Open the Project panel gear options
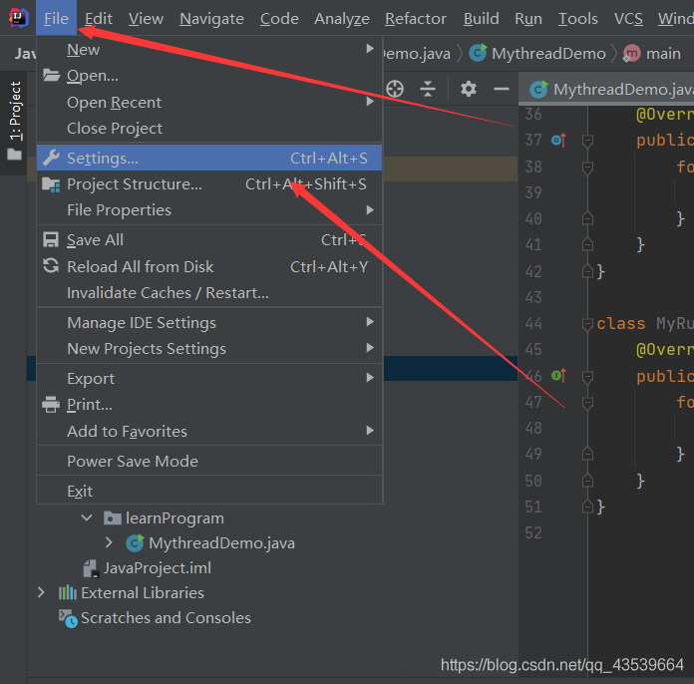Screen dimensions: 694x684 (x=469, y=89)
